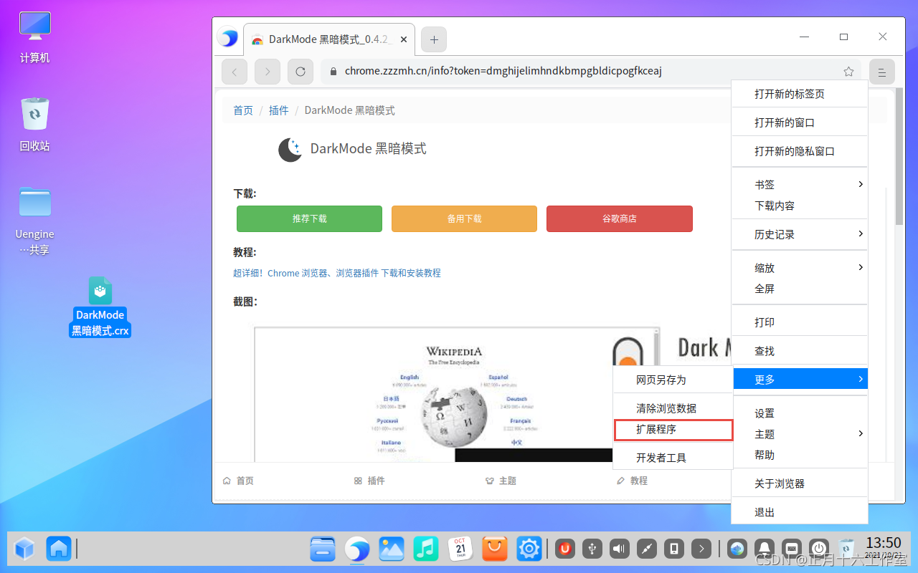Open a new tab with the plus button

434,40
